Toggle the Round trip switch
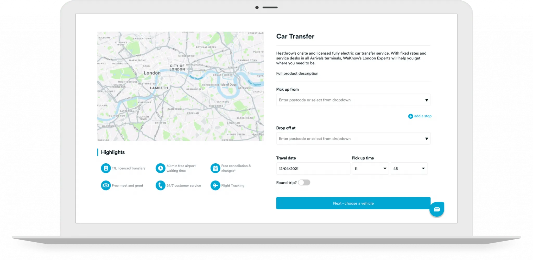This screenshot has width=533, height=260. coord(304,183)
